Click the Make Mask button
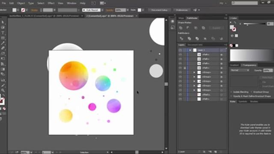The width and height of the screenshot is (274, 154). click(267, 77)
